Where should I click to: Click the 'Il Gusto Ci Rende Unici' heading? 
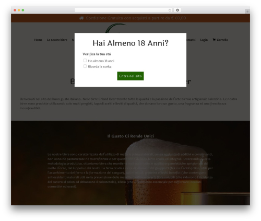tap(130, 136)
